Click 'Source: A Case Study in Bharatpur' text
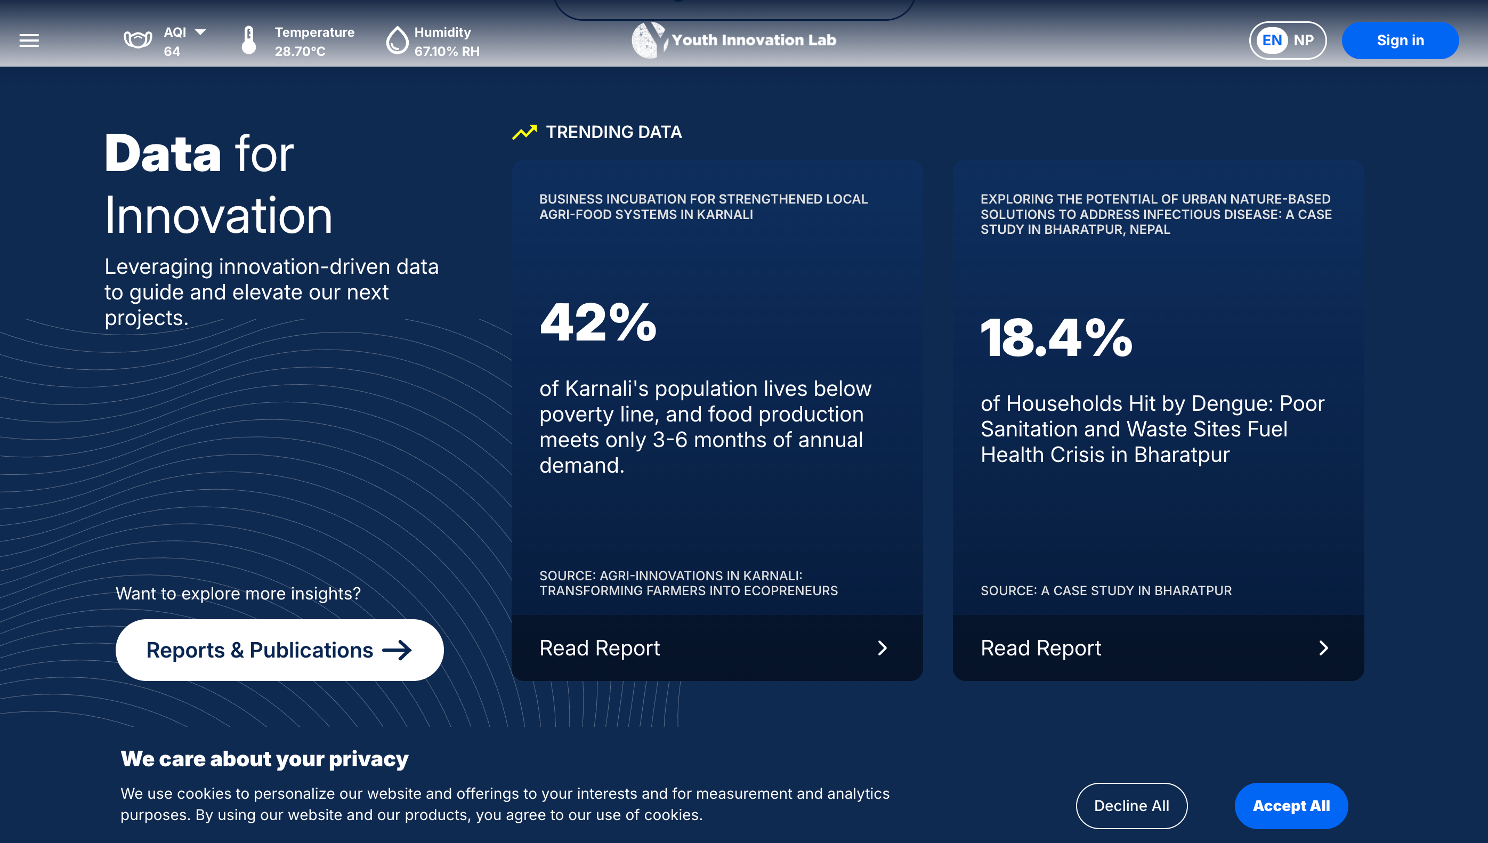This screenshot has height=843, width=1488. coord(1106,590)
